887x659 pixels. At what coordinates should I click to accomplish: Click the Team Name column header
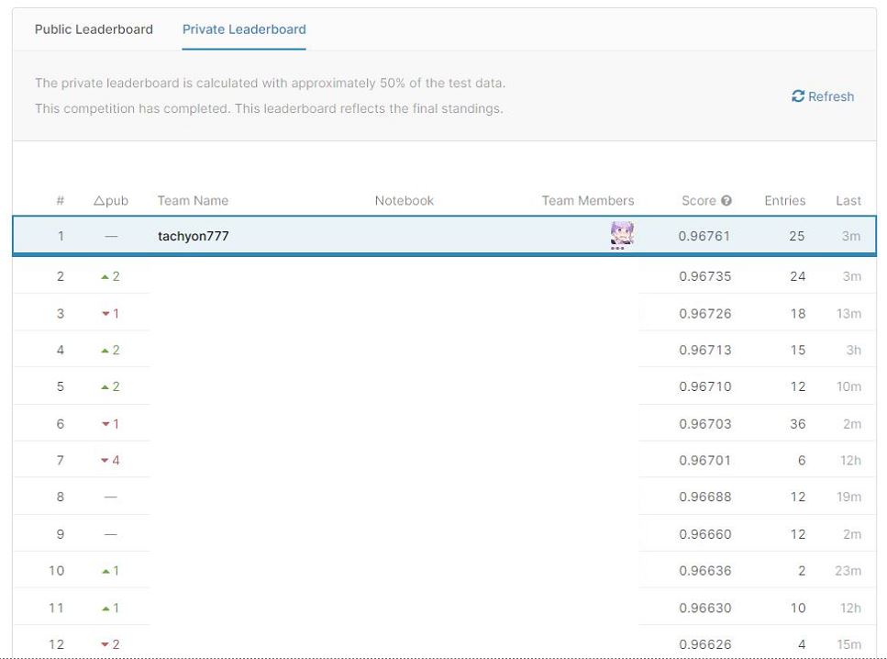[x=193, y=200]
